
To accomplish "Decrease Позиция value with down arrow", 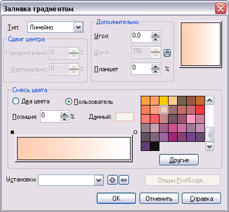I will [x=65, y=119].
